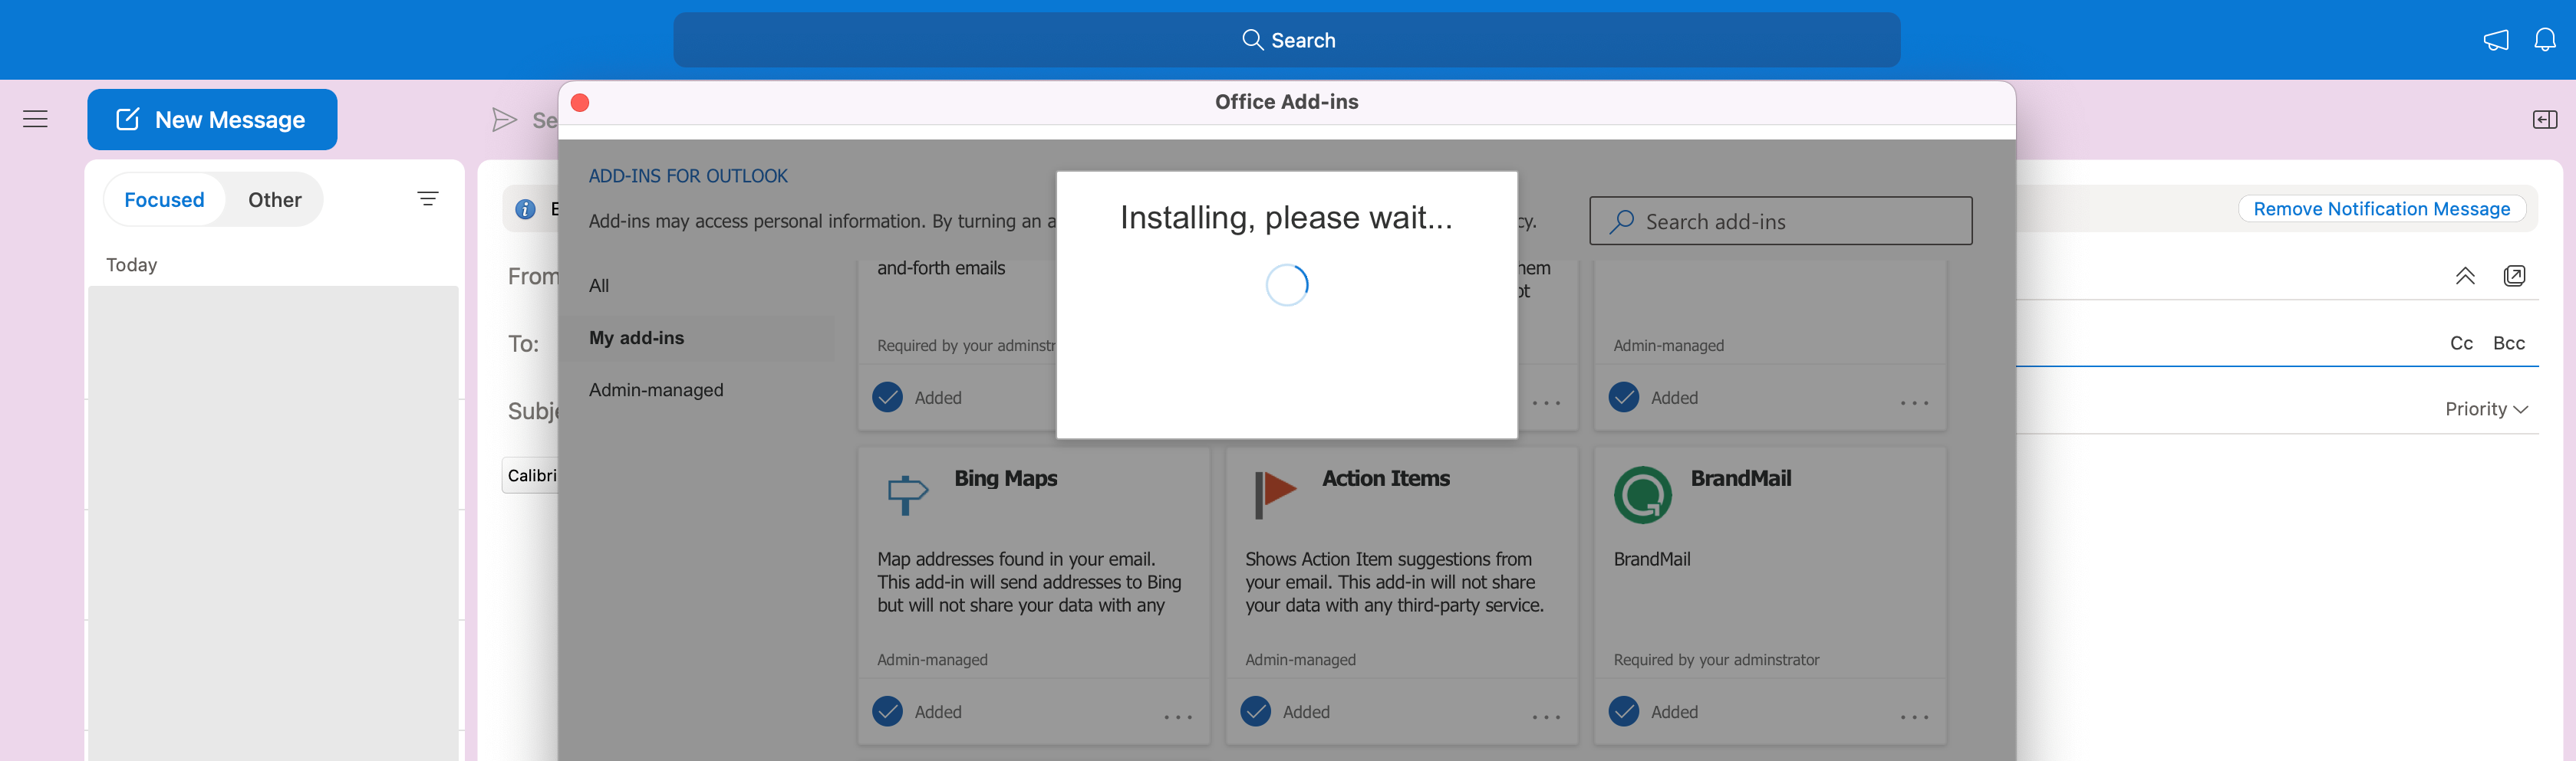Pop out compose window icon
The width and height of the screenshot is (2576, 761).
2514,276
